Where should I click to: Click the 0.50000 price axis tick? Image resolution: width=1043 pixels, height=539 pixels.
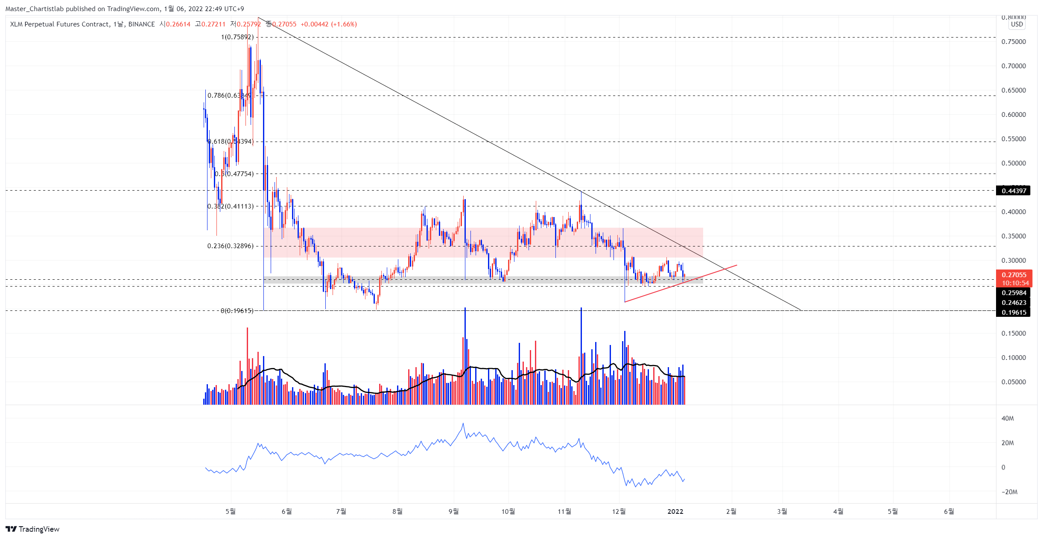tap(1014, 163)
